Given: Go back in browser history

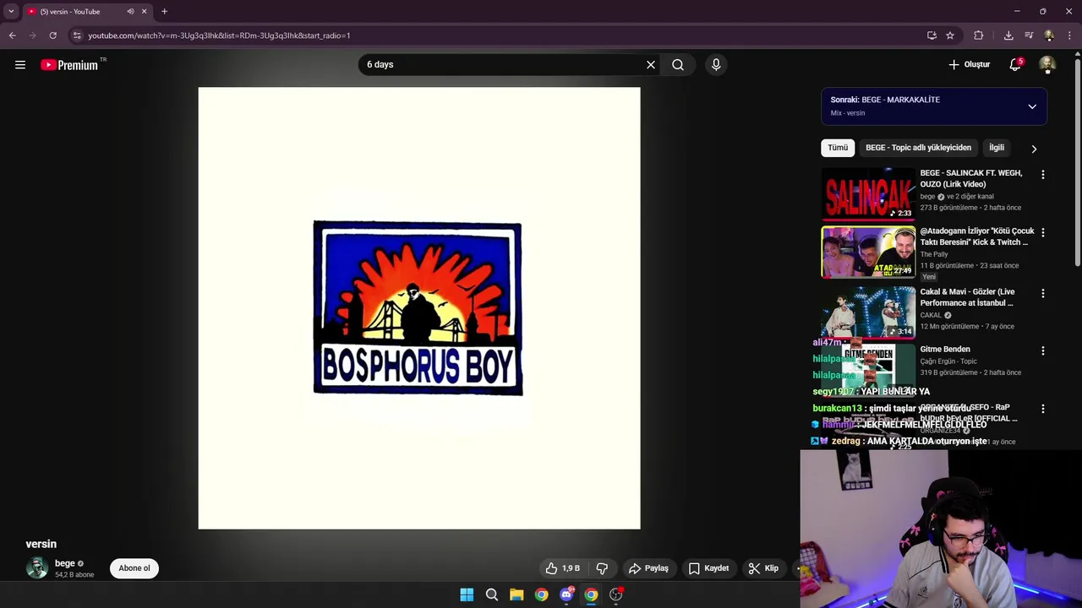Looking at the screenshot, I should pos(12,35).
